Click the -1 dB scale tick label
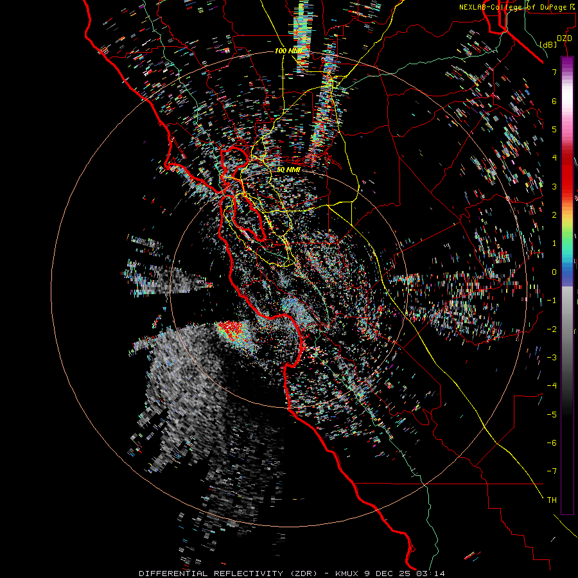578x578 pixels. (552, 300)
